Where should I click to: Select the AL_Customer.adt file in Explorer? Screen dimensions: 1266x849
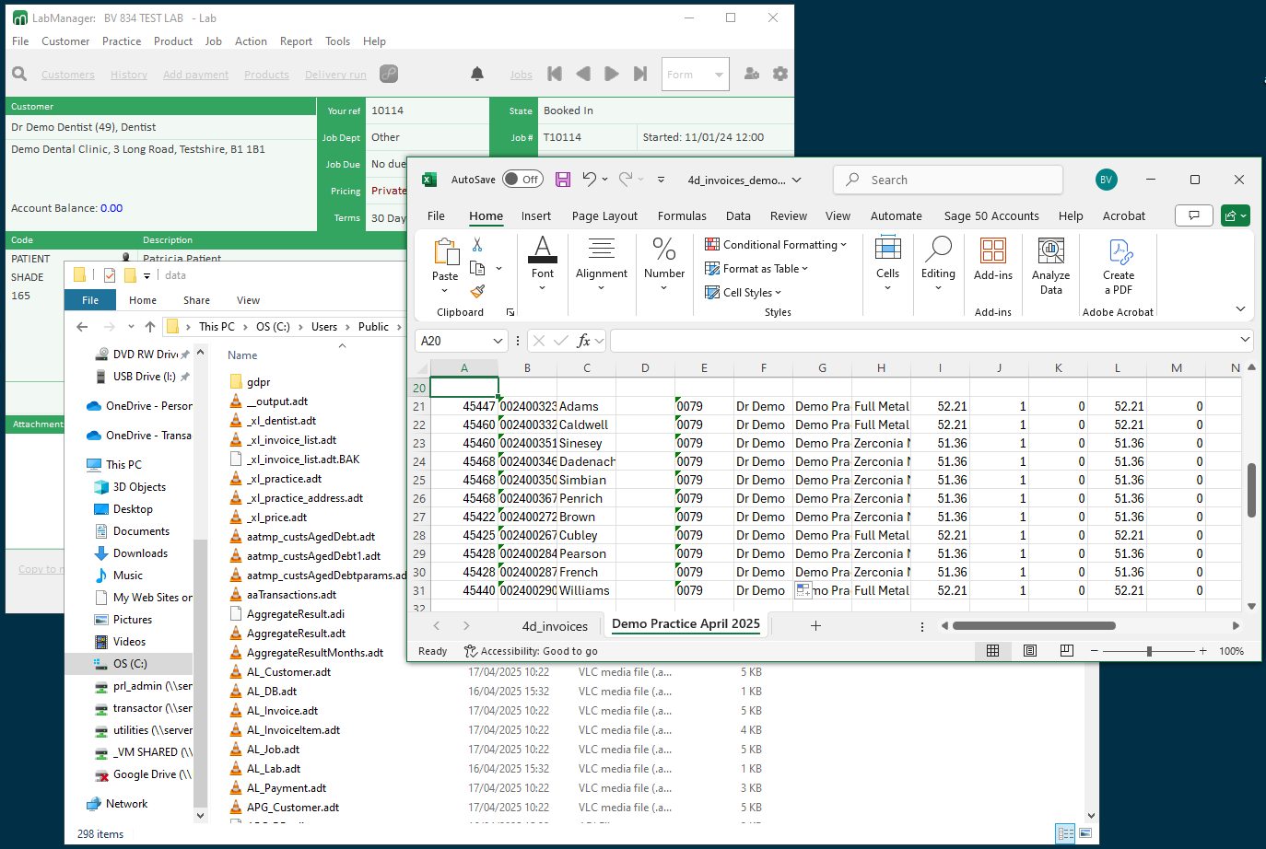[288, 672]
